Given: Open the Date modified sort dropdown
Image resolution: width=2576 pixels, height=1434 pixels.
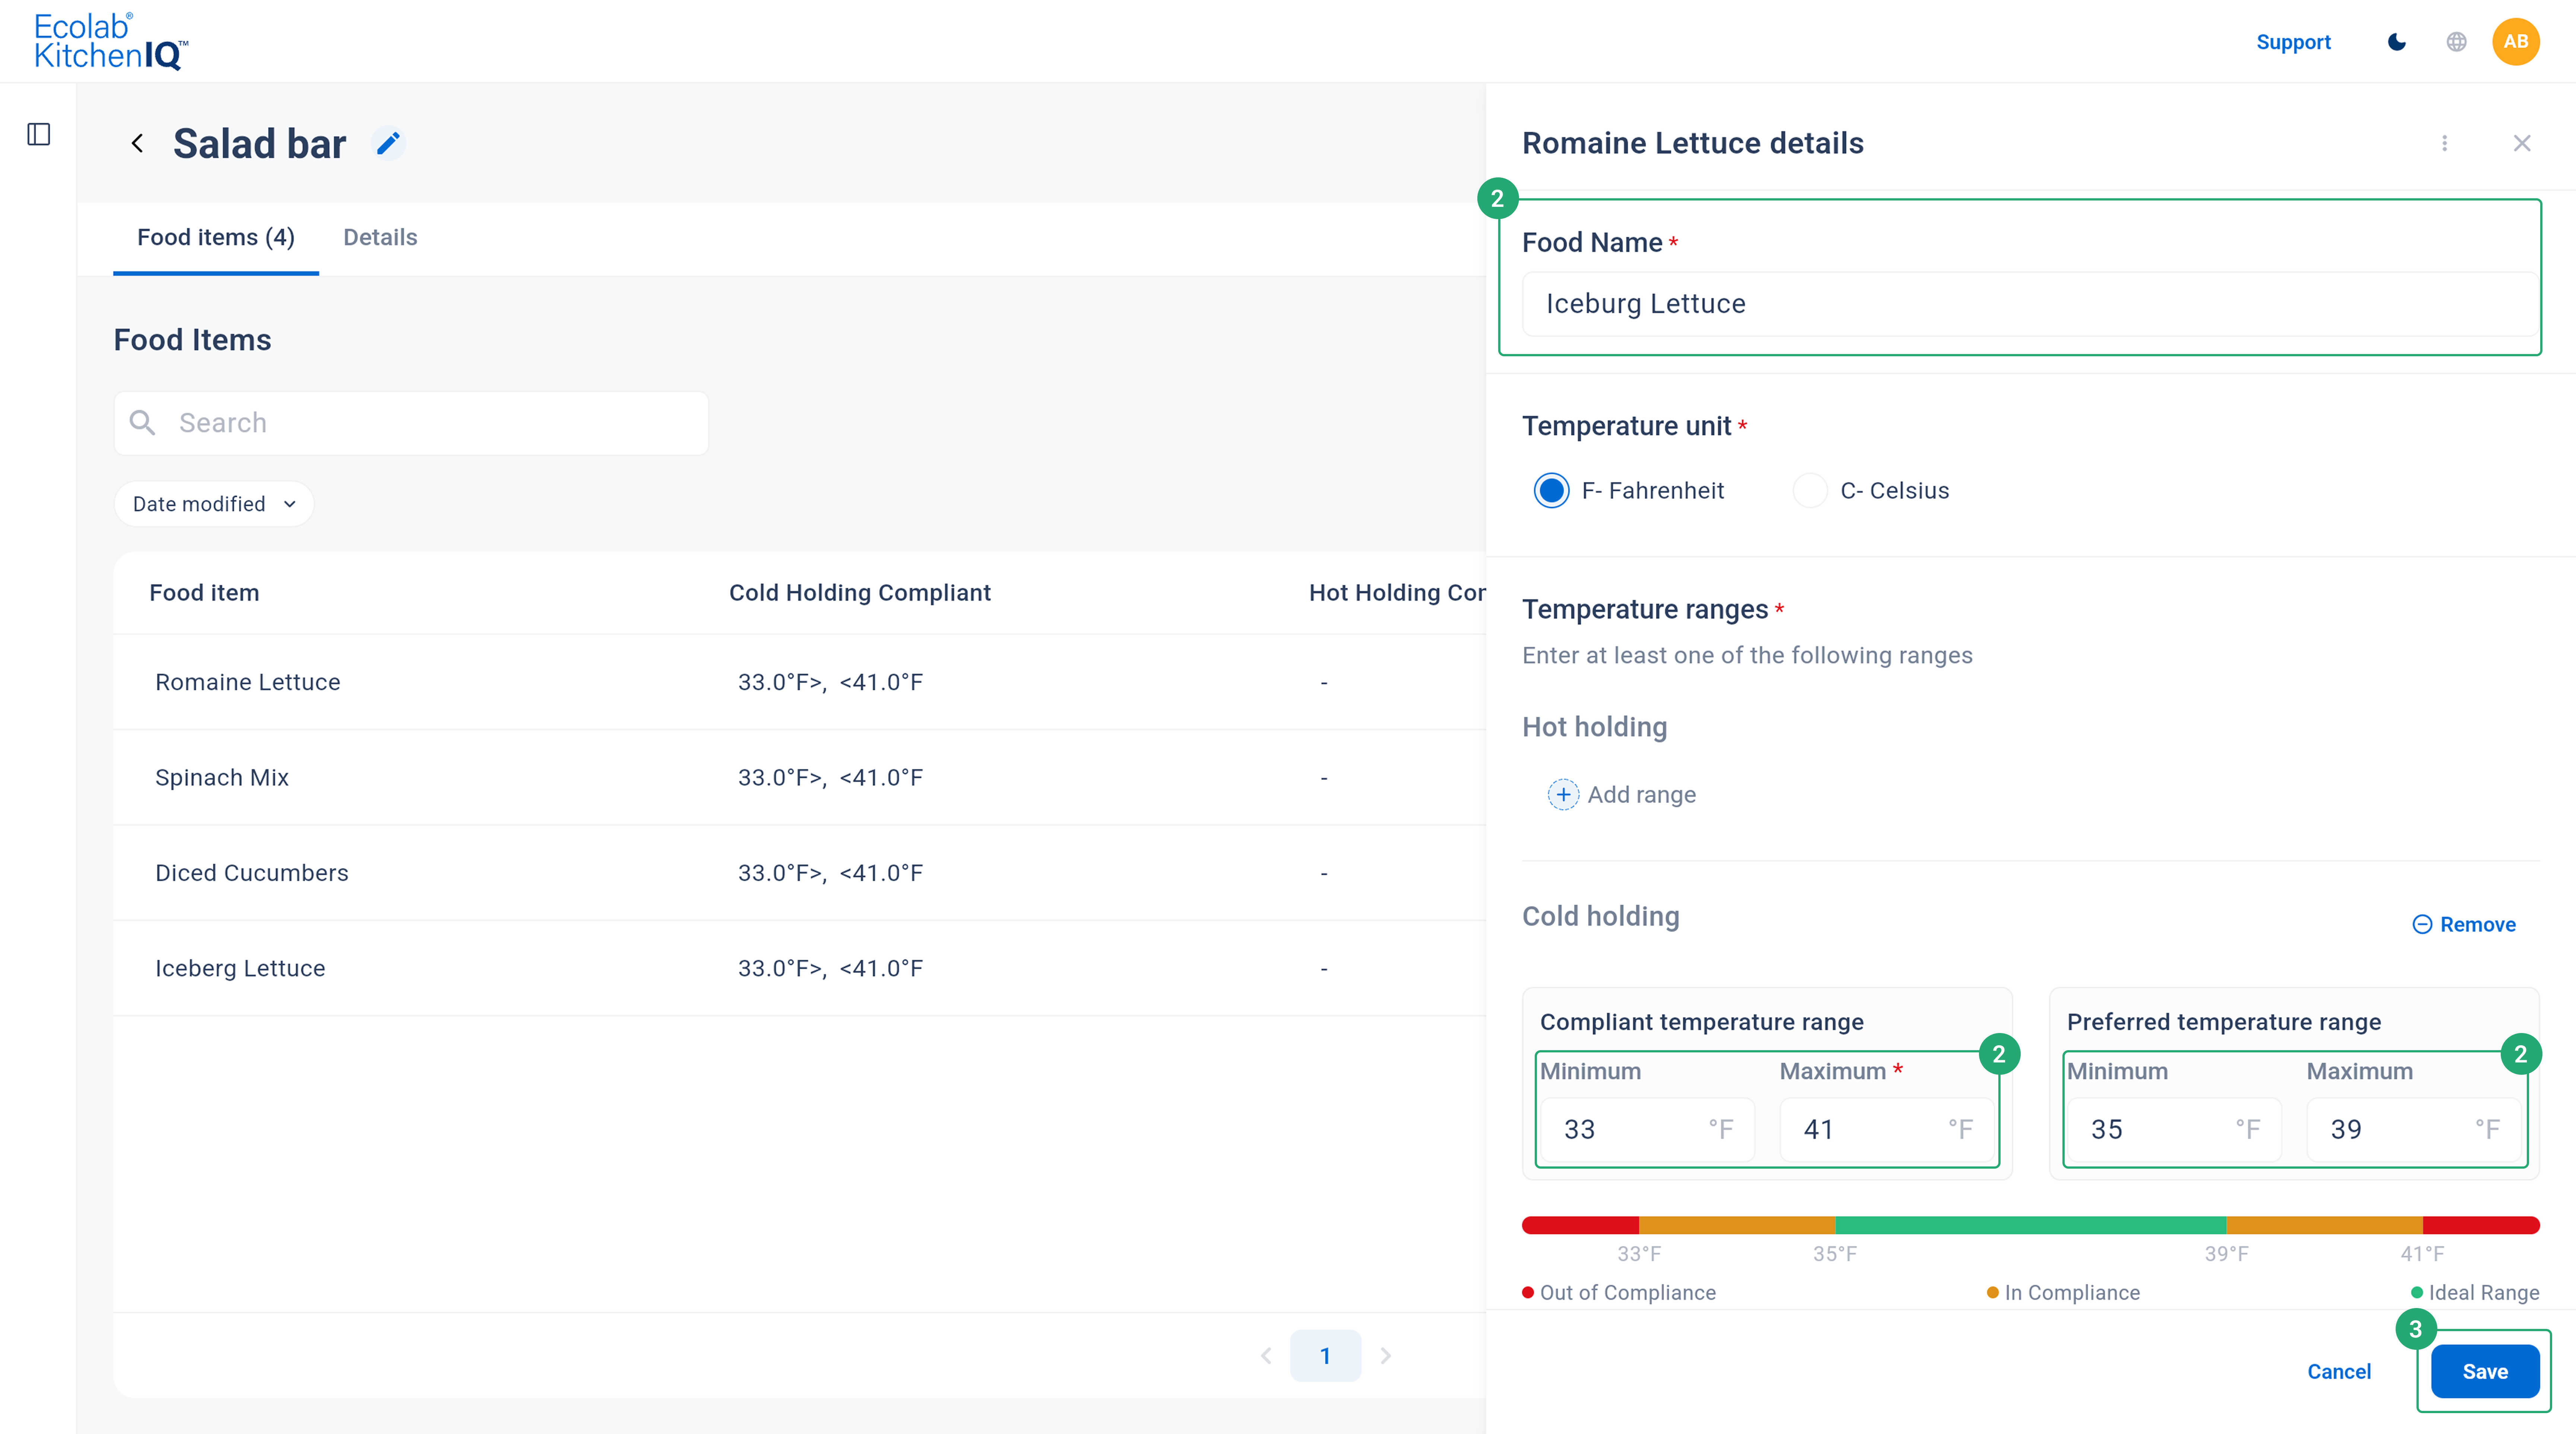Looking at the screenshot, I should click(x=214, y=504).
